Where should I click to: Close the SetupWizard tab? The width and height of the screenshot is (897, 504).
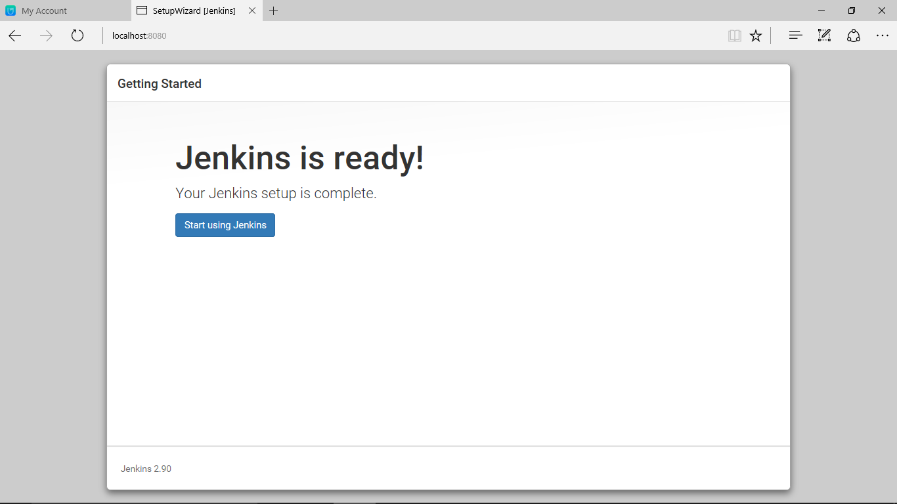coord(252,10)
